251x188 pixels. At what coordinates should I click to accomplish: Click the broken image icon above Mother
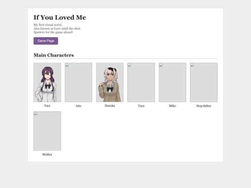pyautogui.click(x=36, y=114)
